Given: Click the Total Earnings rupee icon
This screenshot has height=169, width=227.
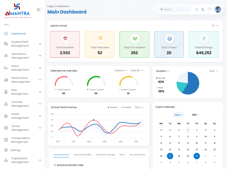Looking at the screenshot, I should point(204,38).
